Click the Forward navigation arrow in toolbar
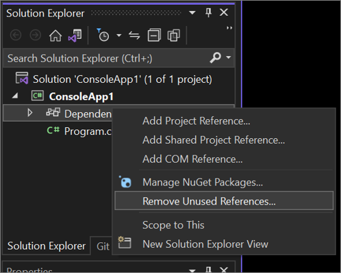Image resolution: width=341 pixels, height=273 pixels. tap(36, 36)
